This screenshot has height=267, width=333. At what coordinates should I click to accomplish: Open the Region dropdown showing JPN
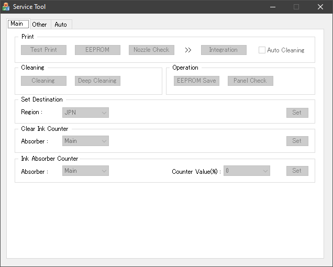point(85,112)
